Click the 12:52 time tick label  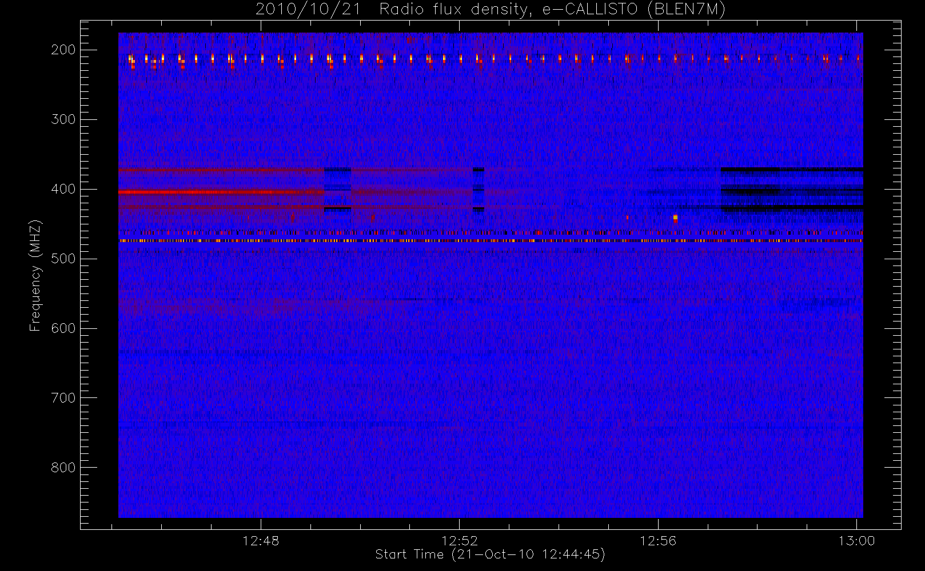pos(460,541)
